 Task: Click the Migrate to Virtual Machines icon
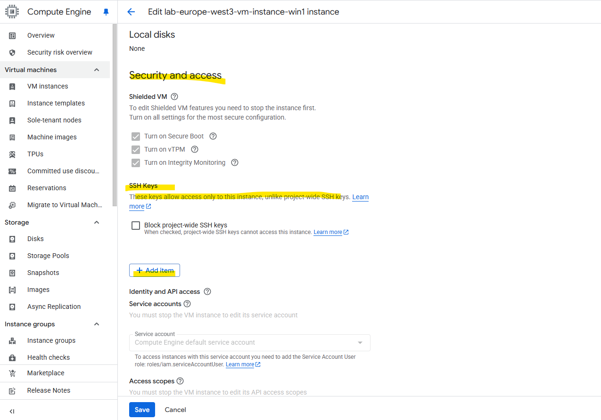12,205
